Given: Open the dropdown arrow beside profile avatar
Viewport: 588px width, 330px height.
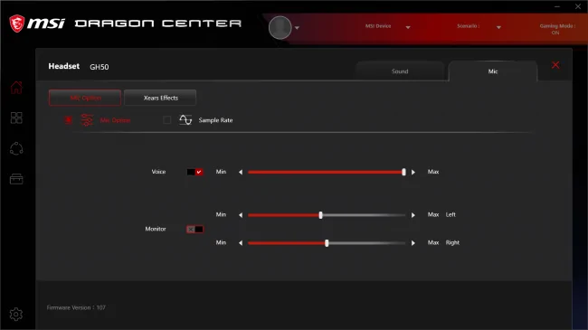Looking at the screenshot, I should 297,28.
